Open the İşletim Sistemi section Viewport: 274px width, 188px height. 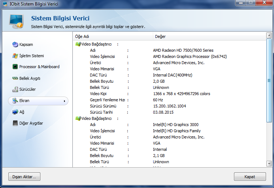tap(31, 56)
